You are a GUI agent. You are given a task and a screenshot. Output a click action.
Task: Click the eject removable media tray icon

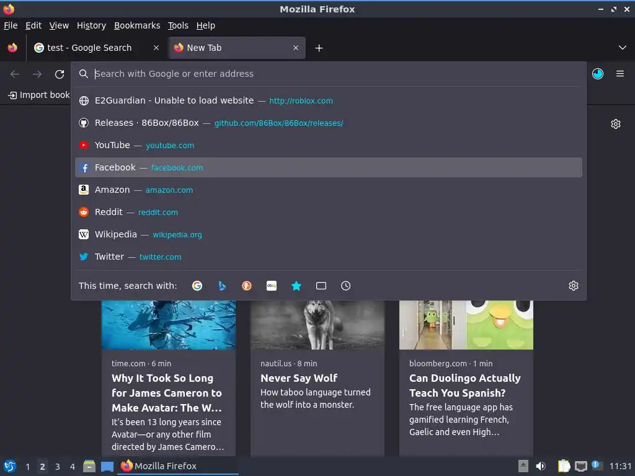(523, 466)
